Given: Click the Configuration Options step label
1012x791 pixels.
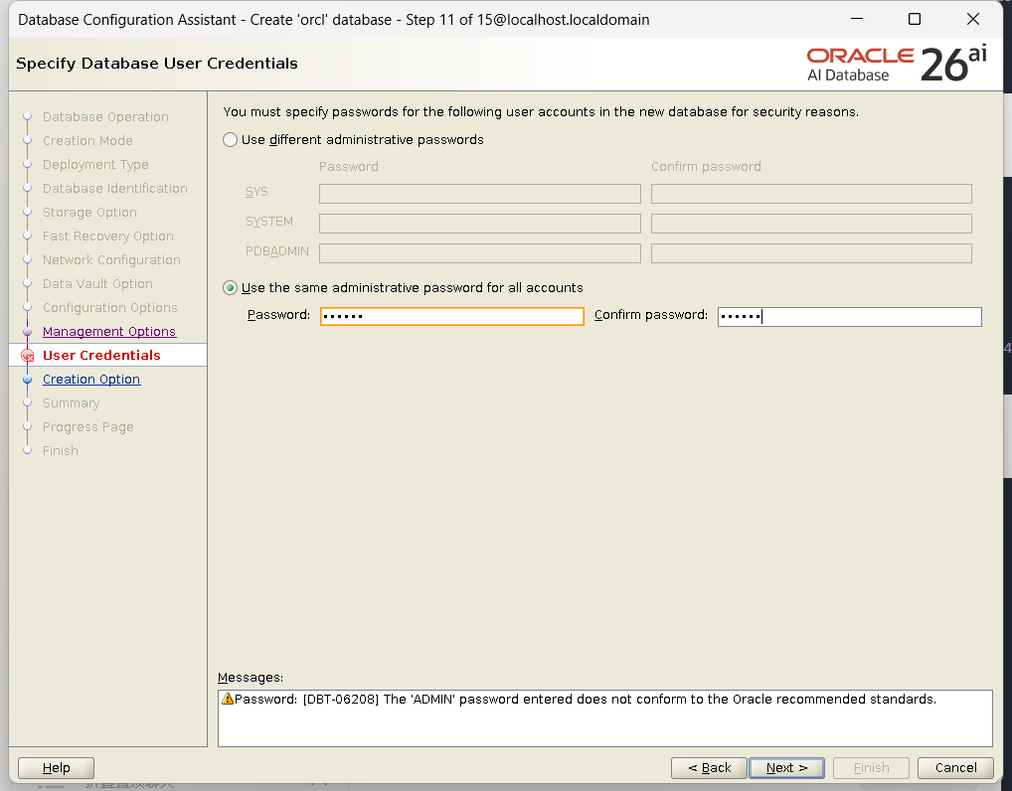Looking at the screenshot, I should [109, 308].
